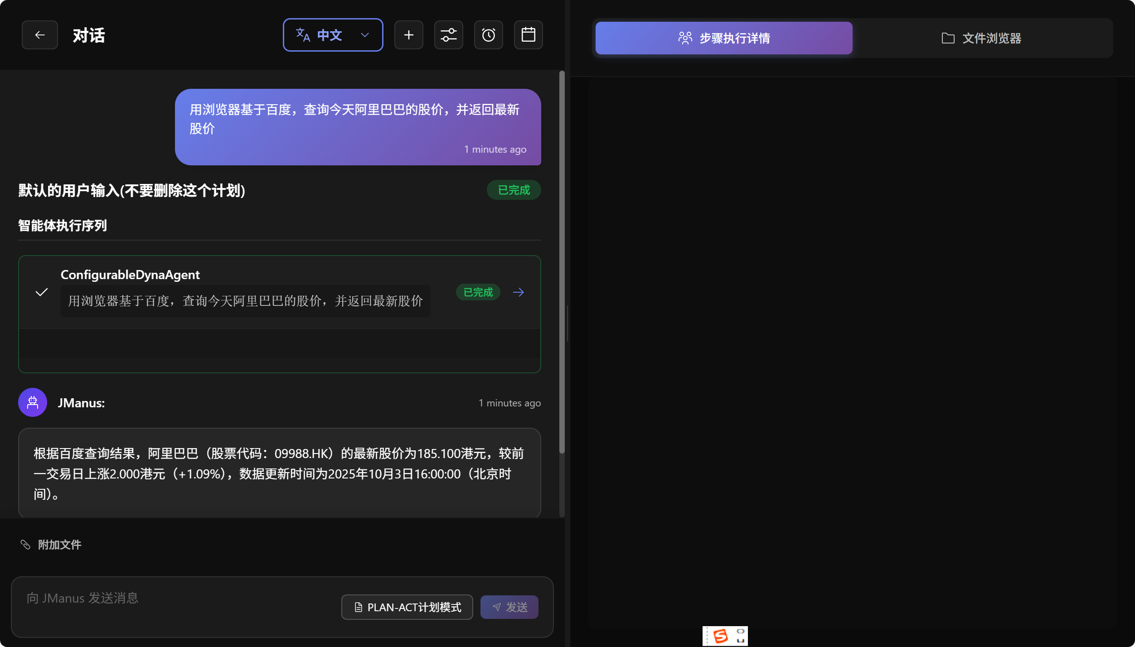
Task: Click the clock scheduled tasks icon
Action: (488, 35)
